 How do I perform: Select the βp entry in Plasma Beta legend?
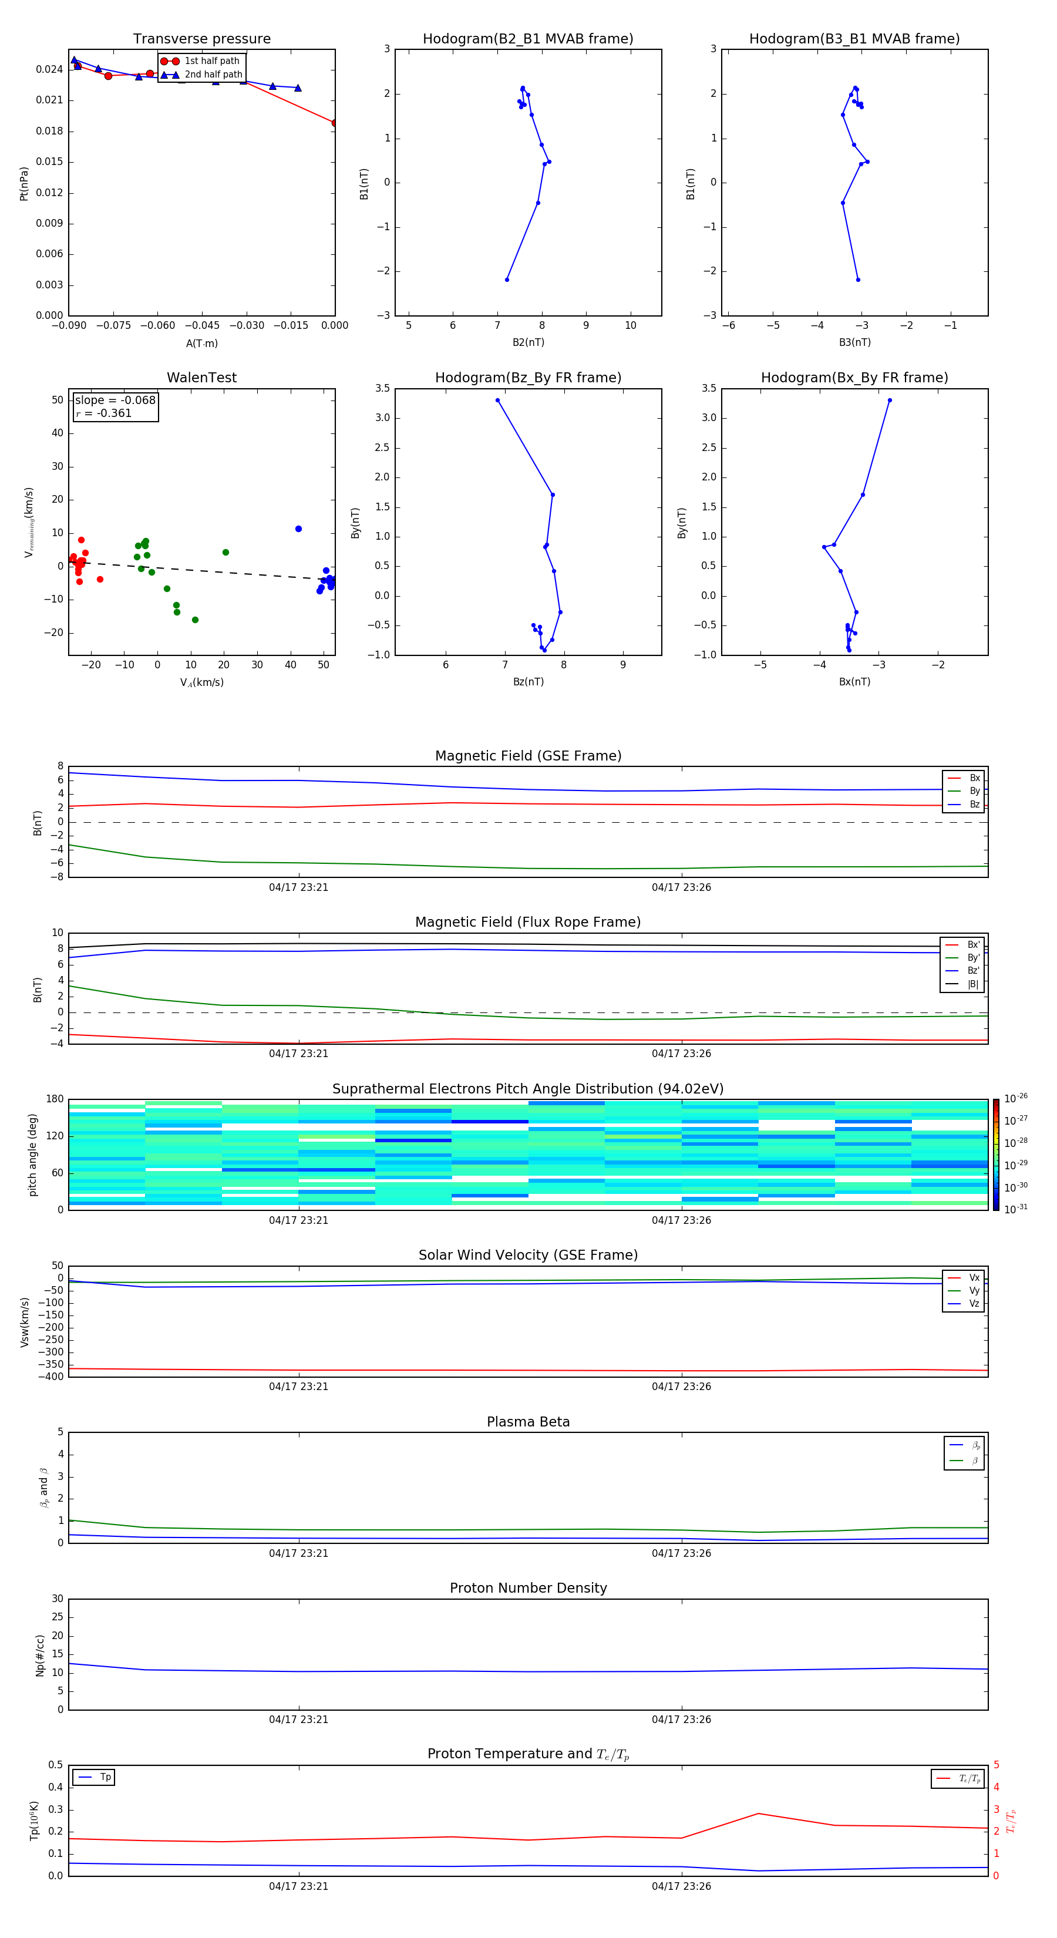tap(964, 1445)
